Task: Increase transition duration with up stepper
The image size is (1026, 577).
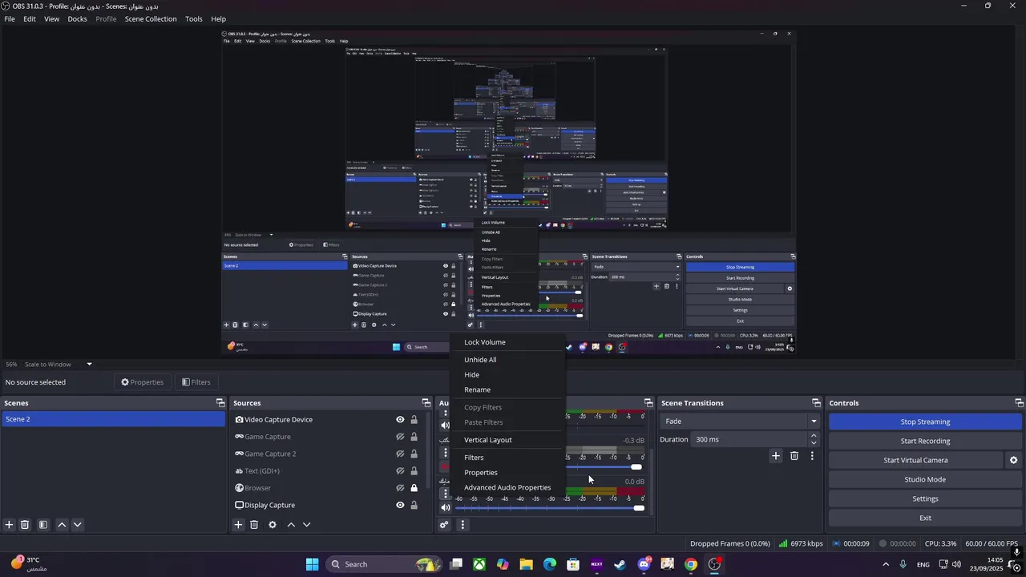Action: 814,436
